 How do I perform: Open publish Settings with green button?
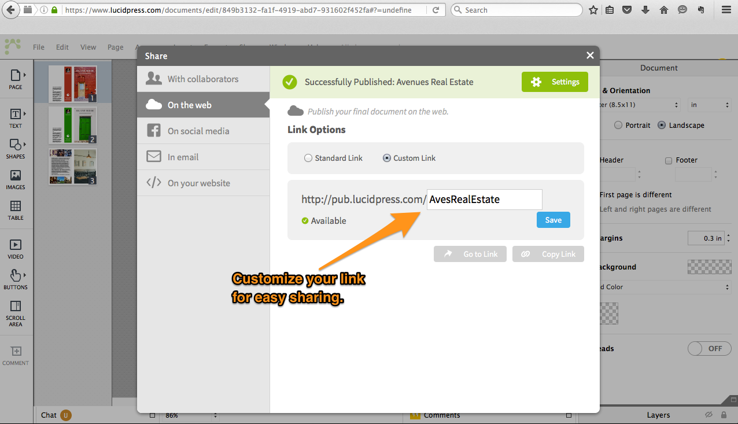tap(555, 82)
